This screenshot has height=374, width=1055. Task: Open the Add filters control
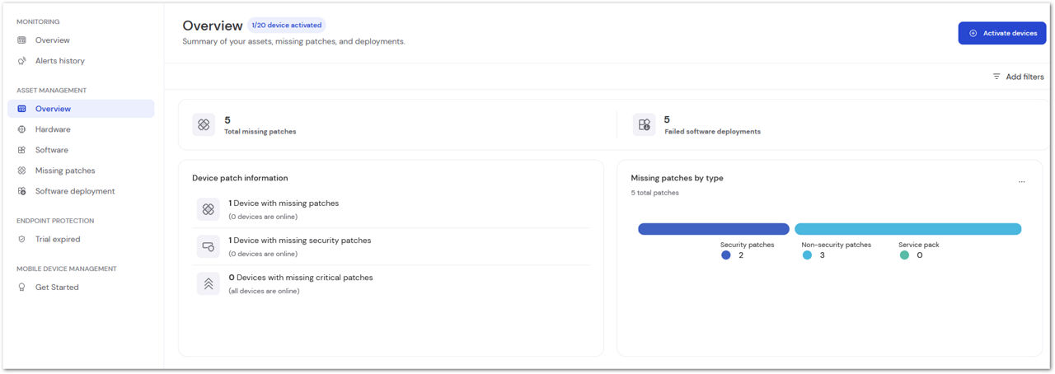1018,77
